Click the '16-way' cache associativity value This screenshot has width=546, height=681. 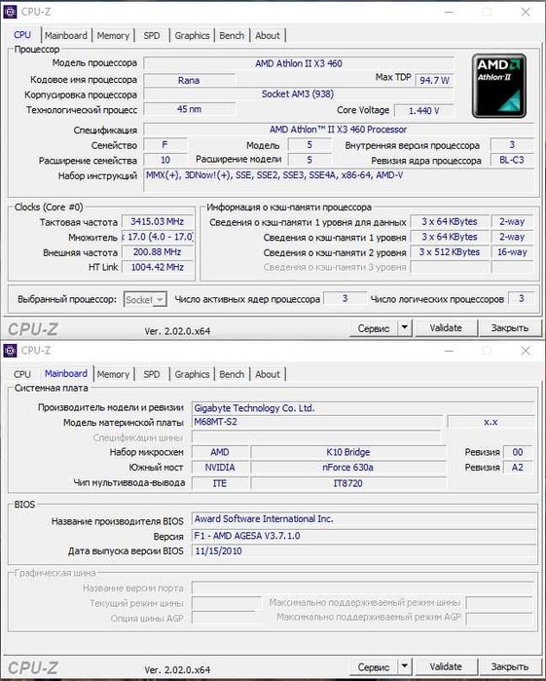[512, 252]
